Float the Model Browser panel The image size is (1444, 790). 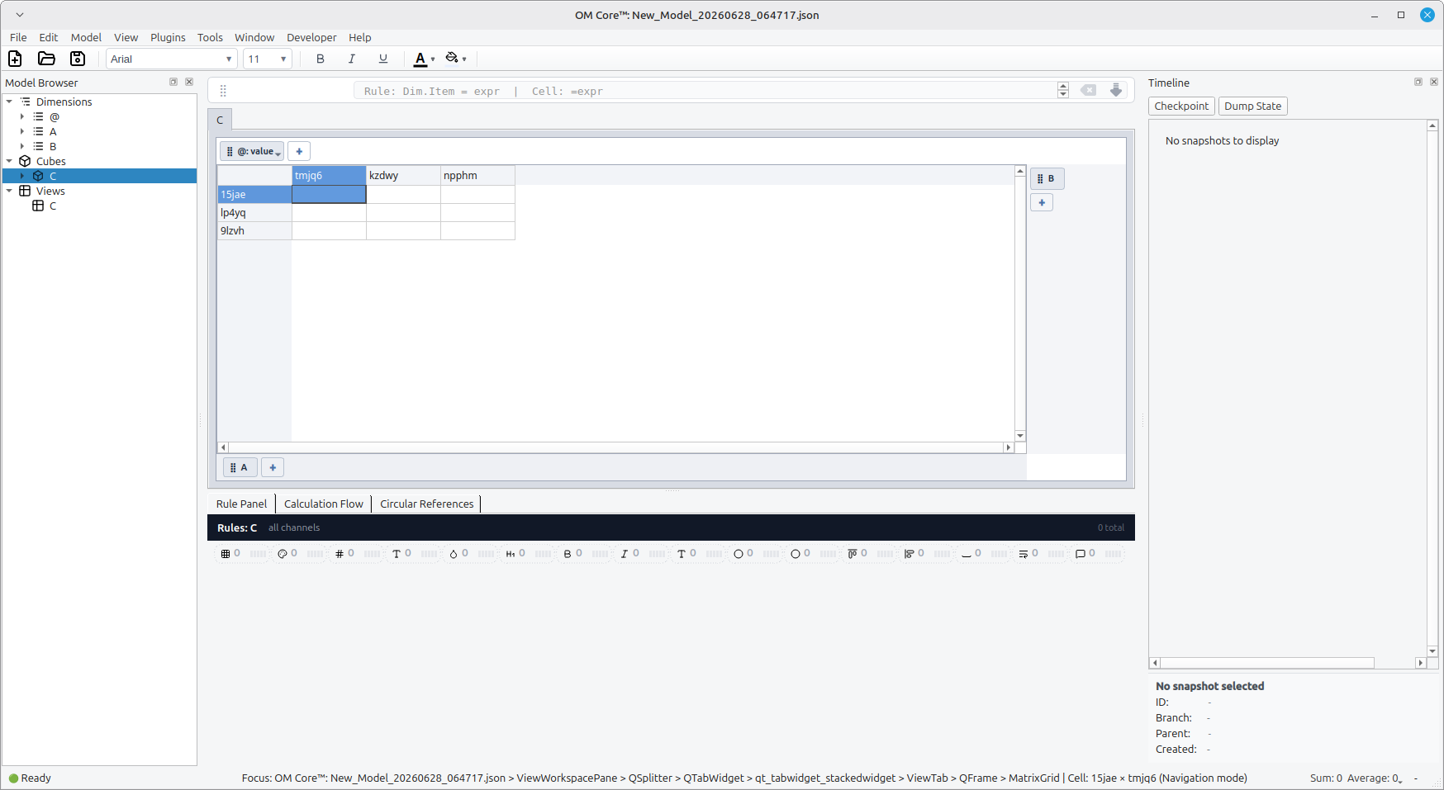[x=173, y=82]
